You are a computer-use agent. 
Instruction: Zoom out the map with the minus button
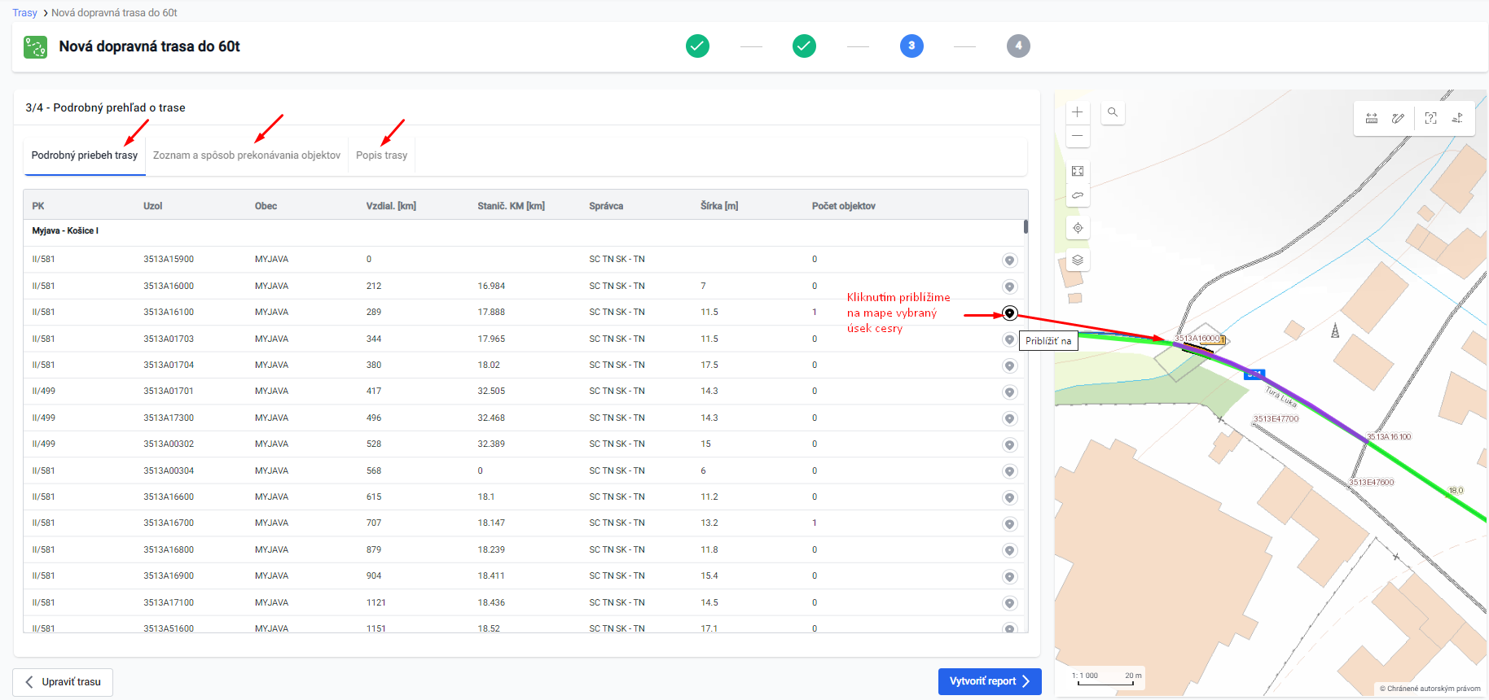click(1077, 136)
